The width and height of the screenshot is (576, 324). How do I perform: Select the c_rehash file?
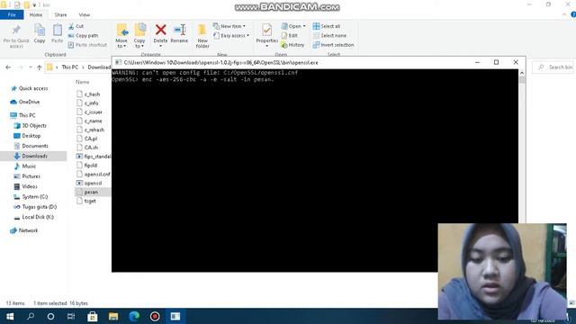click(91, 130)
